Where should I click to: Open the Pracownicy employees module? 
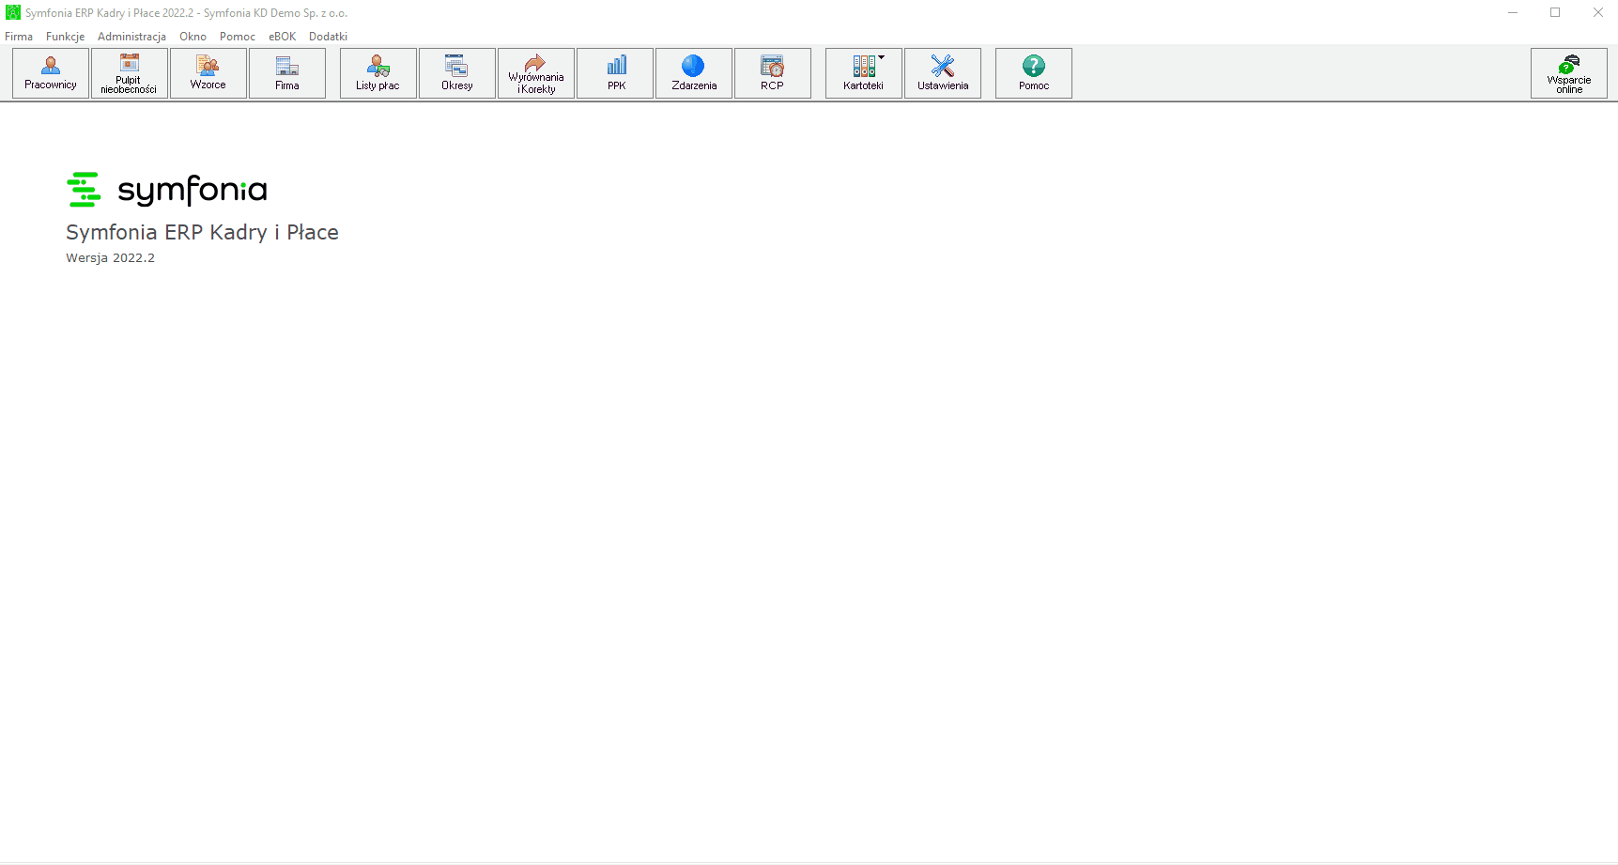click(x=51, y=73)
